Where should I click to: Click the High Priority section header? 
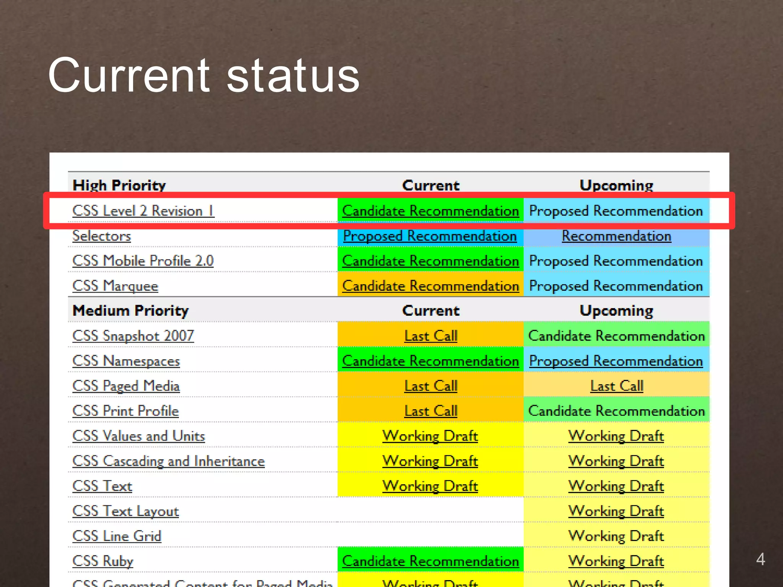[119, 185]
